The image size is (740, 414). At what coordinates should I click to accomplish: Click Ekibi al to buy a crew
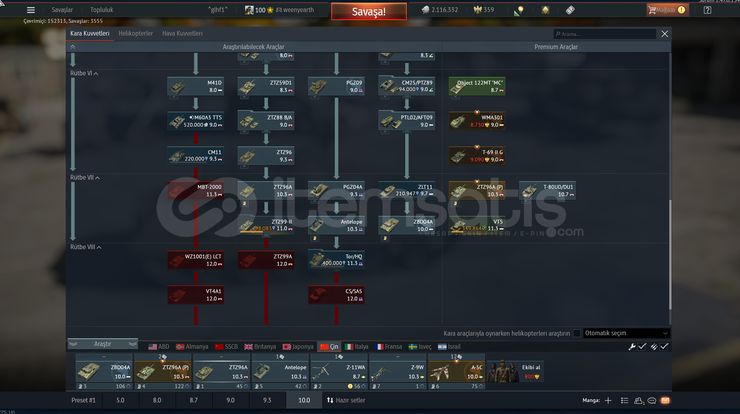coord(515,372)
